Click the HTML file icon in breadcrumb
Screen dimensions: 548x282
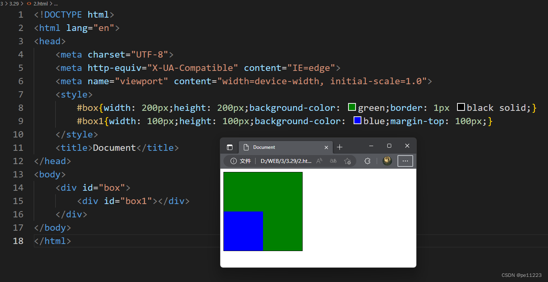29,3
